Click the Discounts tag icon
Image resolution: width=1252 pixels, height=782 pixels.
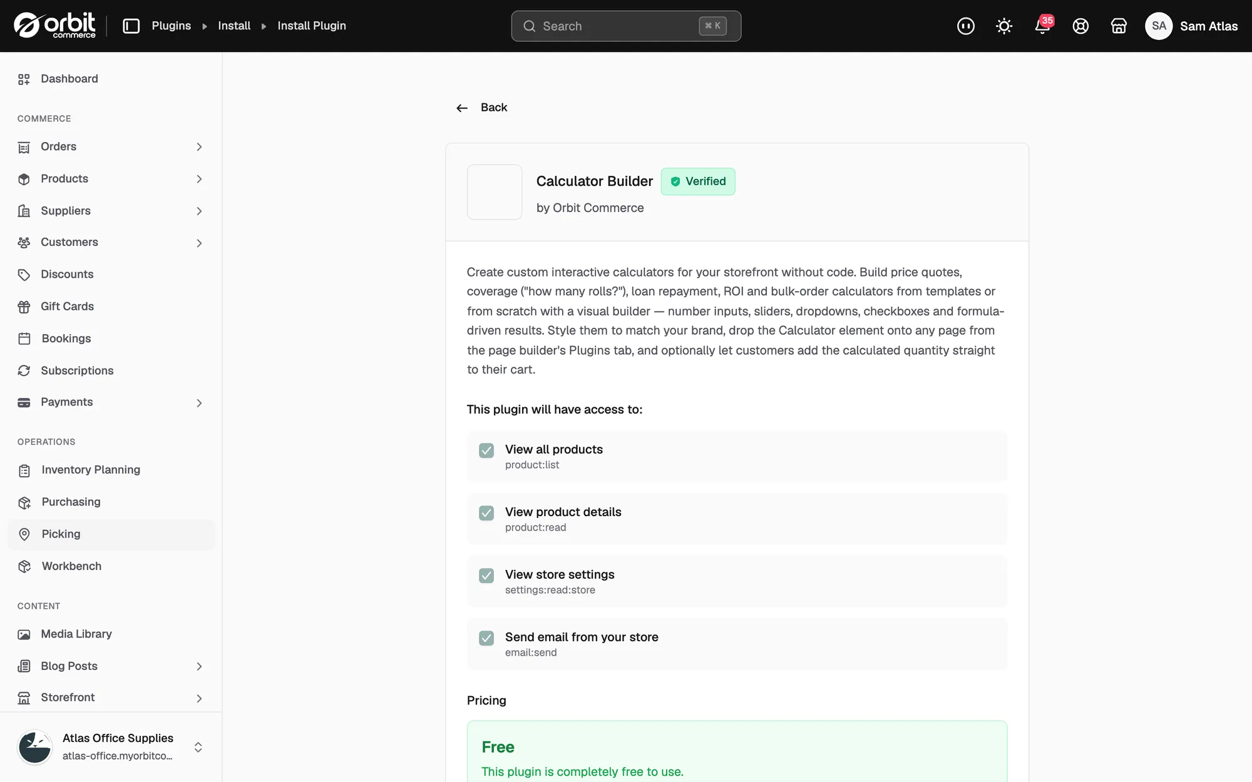[x=24, y=275]
